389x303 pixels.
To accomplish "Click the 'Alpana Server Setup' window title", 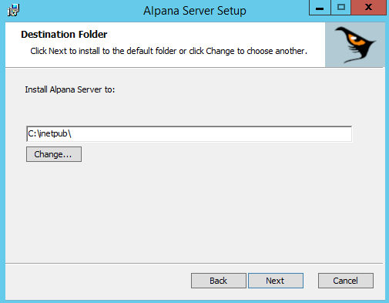I will (x=195, y=11).
